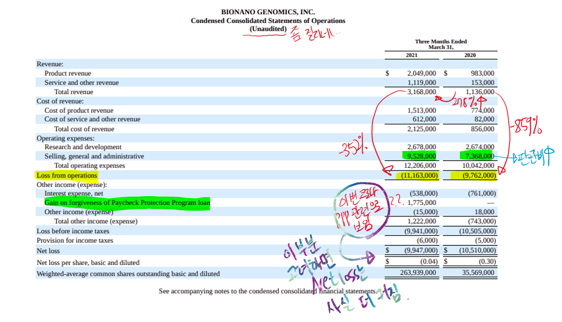The height and width of the screenshot is (322, 562).
Task: Select total operating expenses 2020 value 10,042,000
Action: click(478, 165)
